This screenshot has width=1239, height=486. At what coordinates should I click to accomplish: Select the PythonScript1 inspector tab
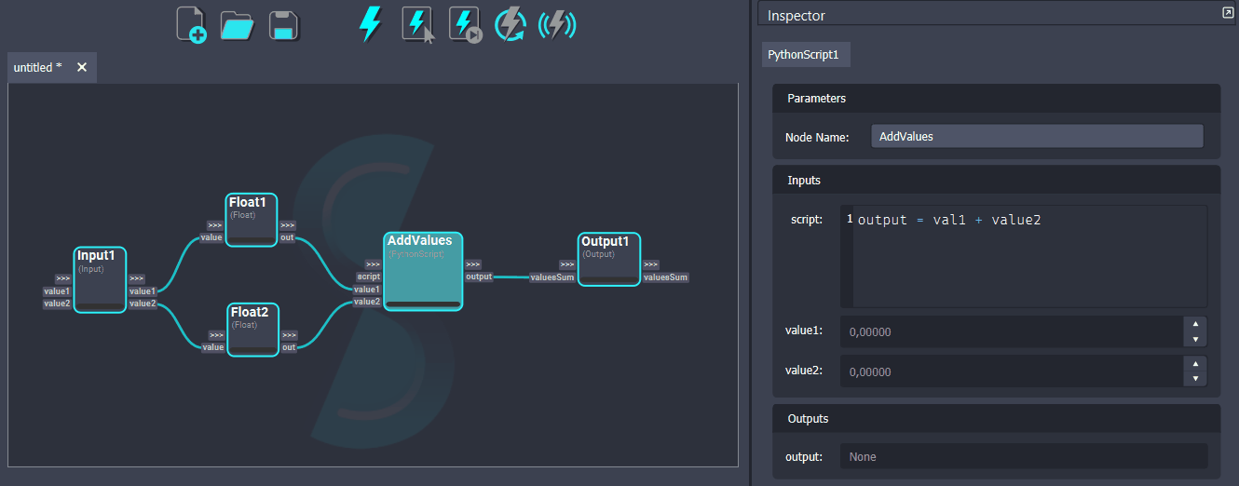803,55
